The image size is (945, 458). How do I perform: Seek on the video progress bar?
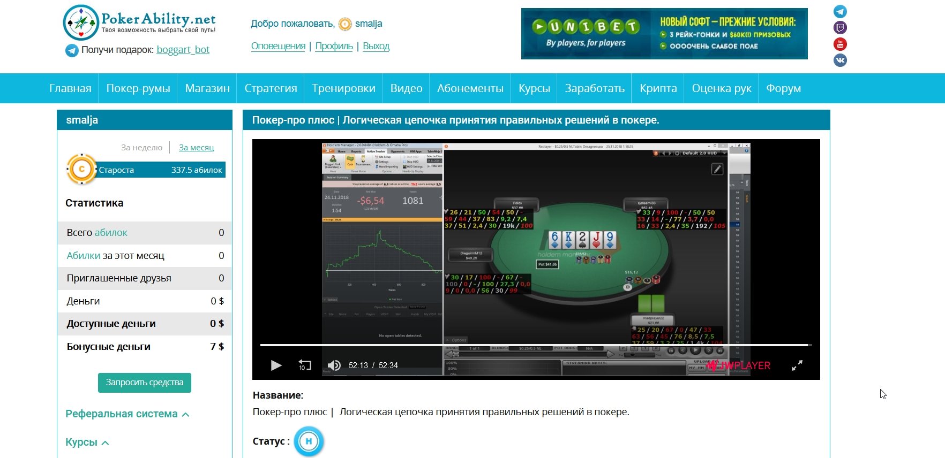[536, 345]
